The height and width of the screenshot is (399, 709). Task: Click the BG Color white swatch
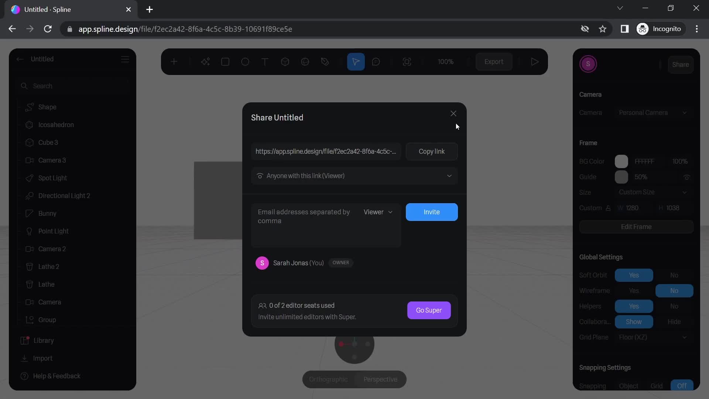pyautogui.click(x=622, y=161)
